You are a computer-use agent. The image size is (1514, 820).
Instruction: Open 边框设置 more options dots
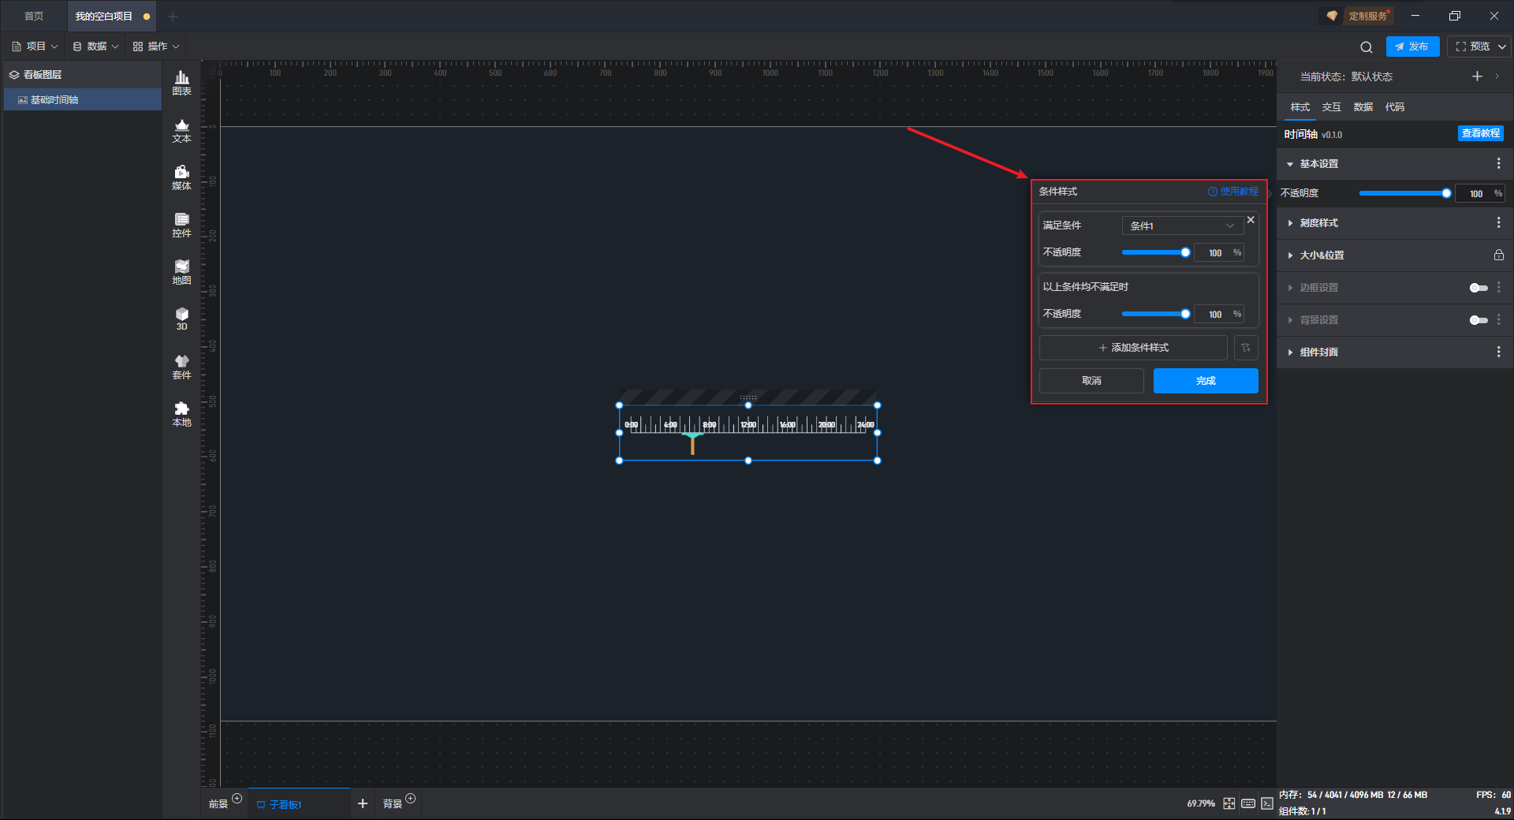point(1498,288)
